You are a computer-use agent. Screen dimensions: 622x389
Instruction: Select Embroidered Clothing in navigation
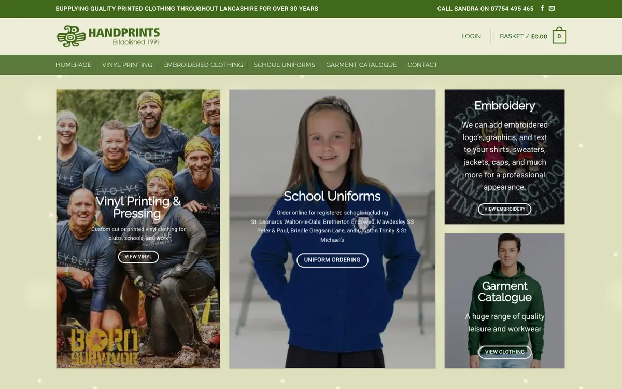coord(203,65)
